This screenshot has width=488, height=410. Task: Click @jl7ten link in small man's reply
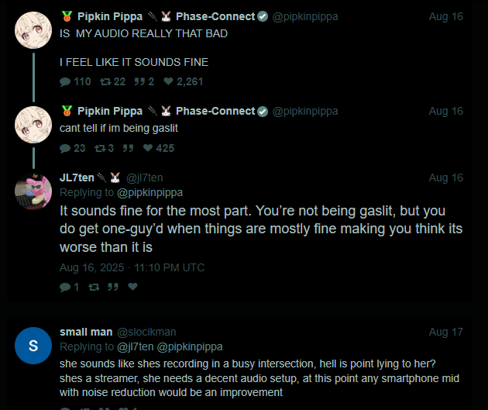(135, 346)
